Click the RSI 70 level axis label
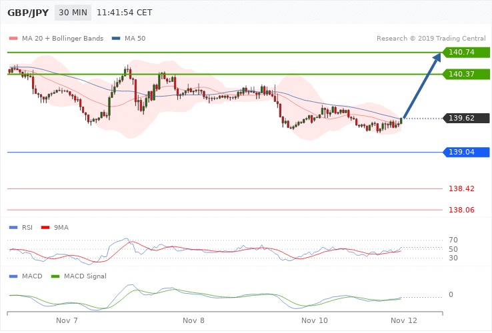Screen dimensions: 492x333 click(453, 240)
